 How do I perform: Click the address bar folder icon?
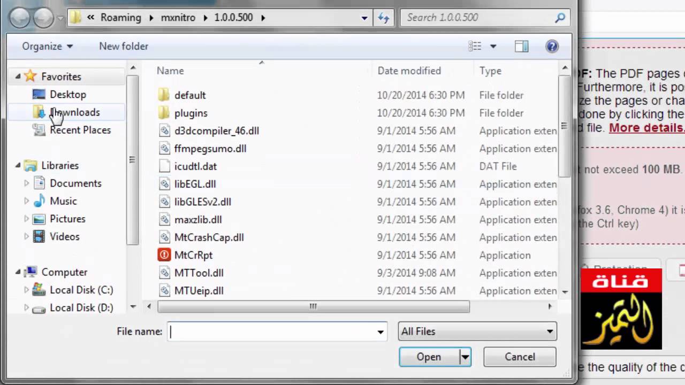(75, 18)
